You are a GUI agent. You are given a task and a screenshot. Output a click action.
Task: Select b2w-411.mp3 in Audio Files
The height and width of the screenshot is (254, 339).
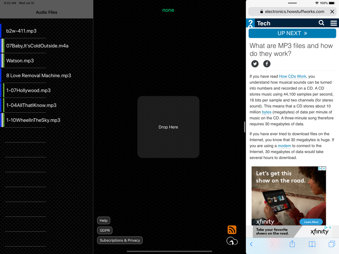46,31
